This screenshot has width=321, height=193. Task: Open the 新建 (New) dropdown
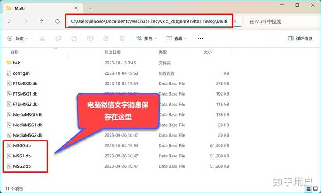(x=17, y=38)
